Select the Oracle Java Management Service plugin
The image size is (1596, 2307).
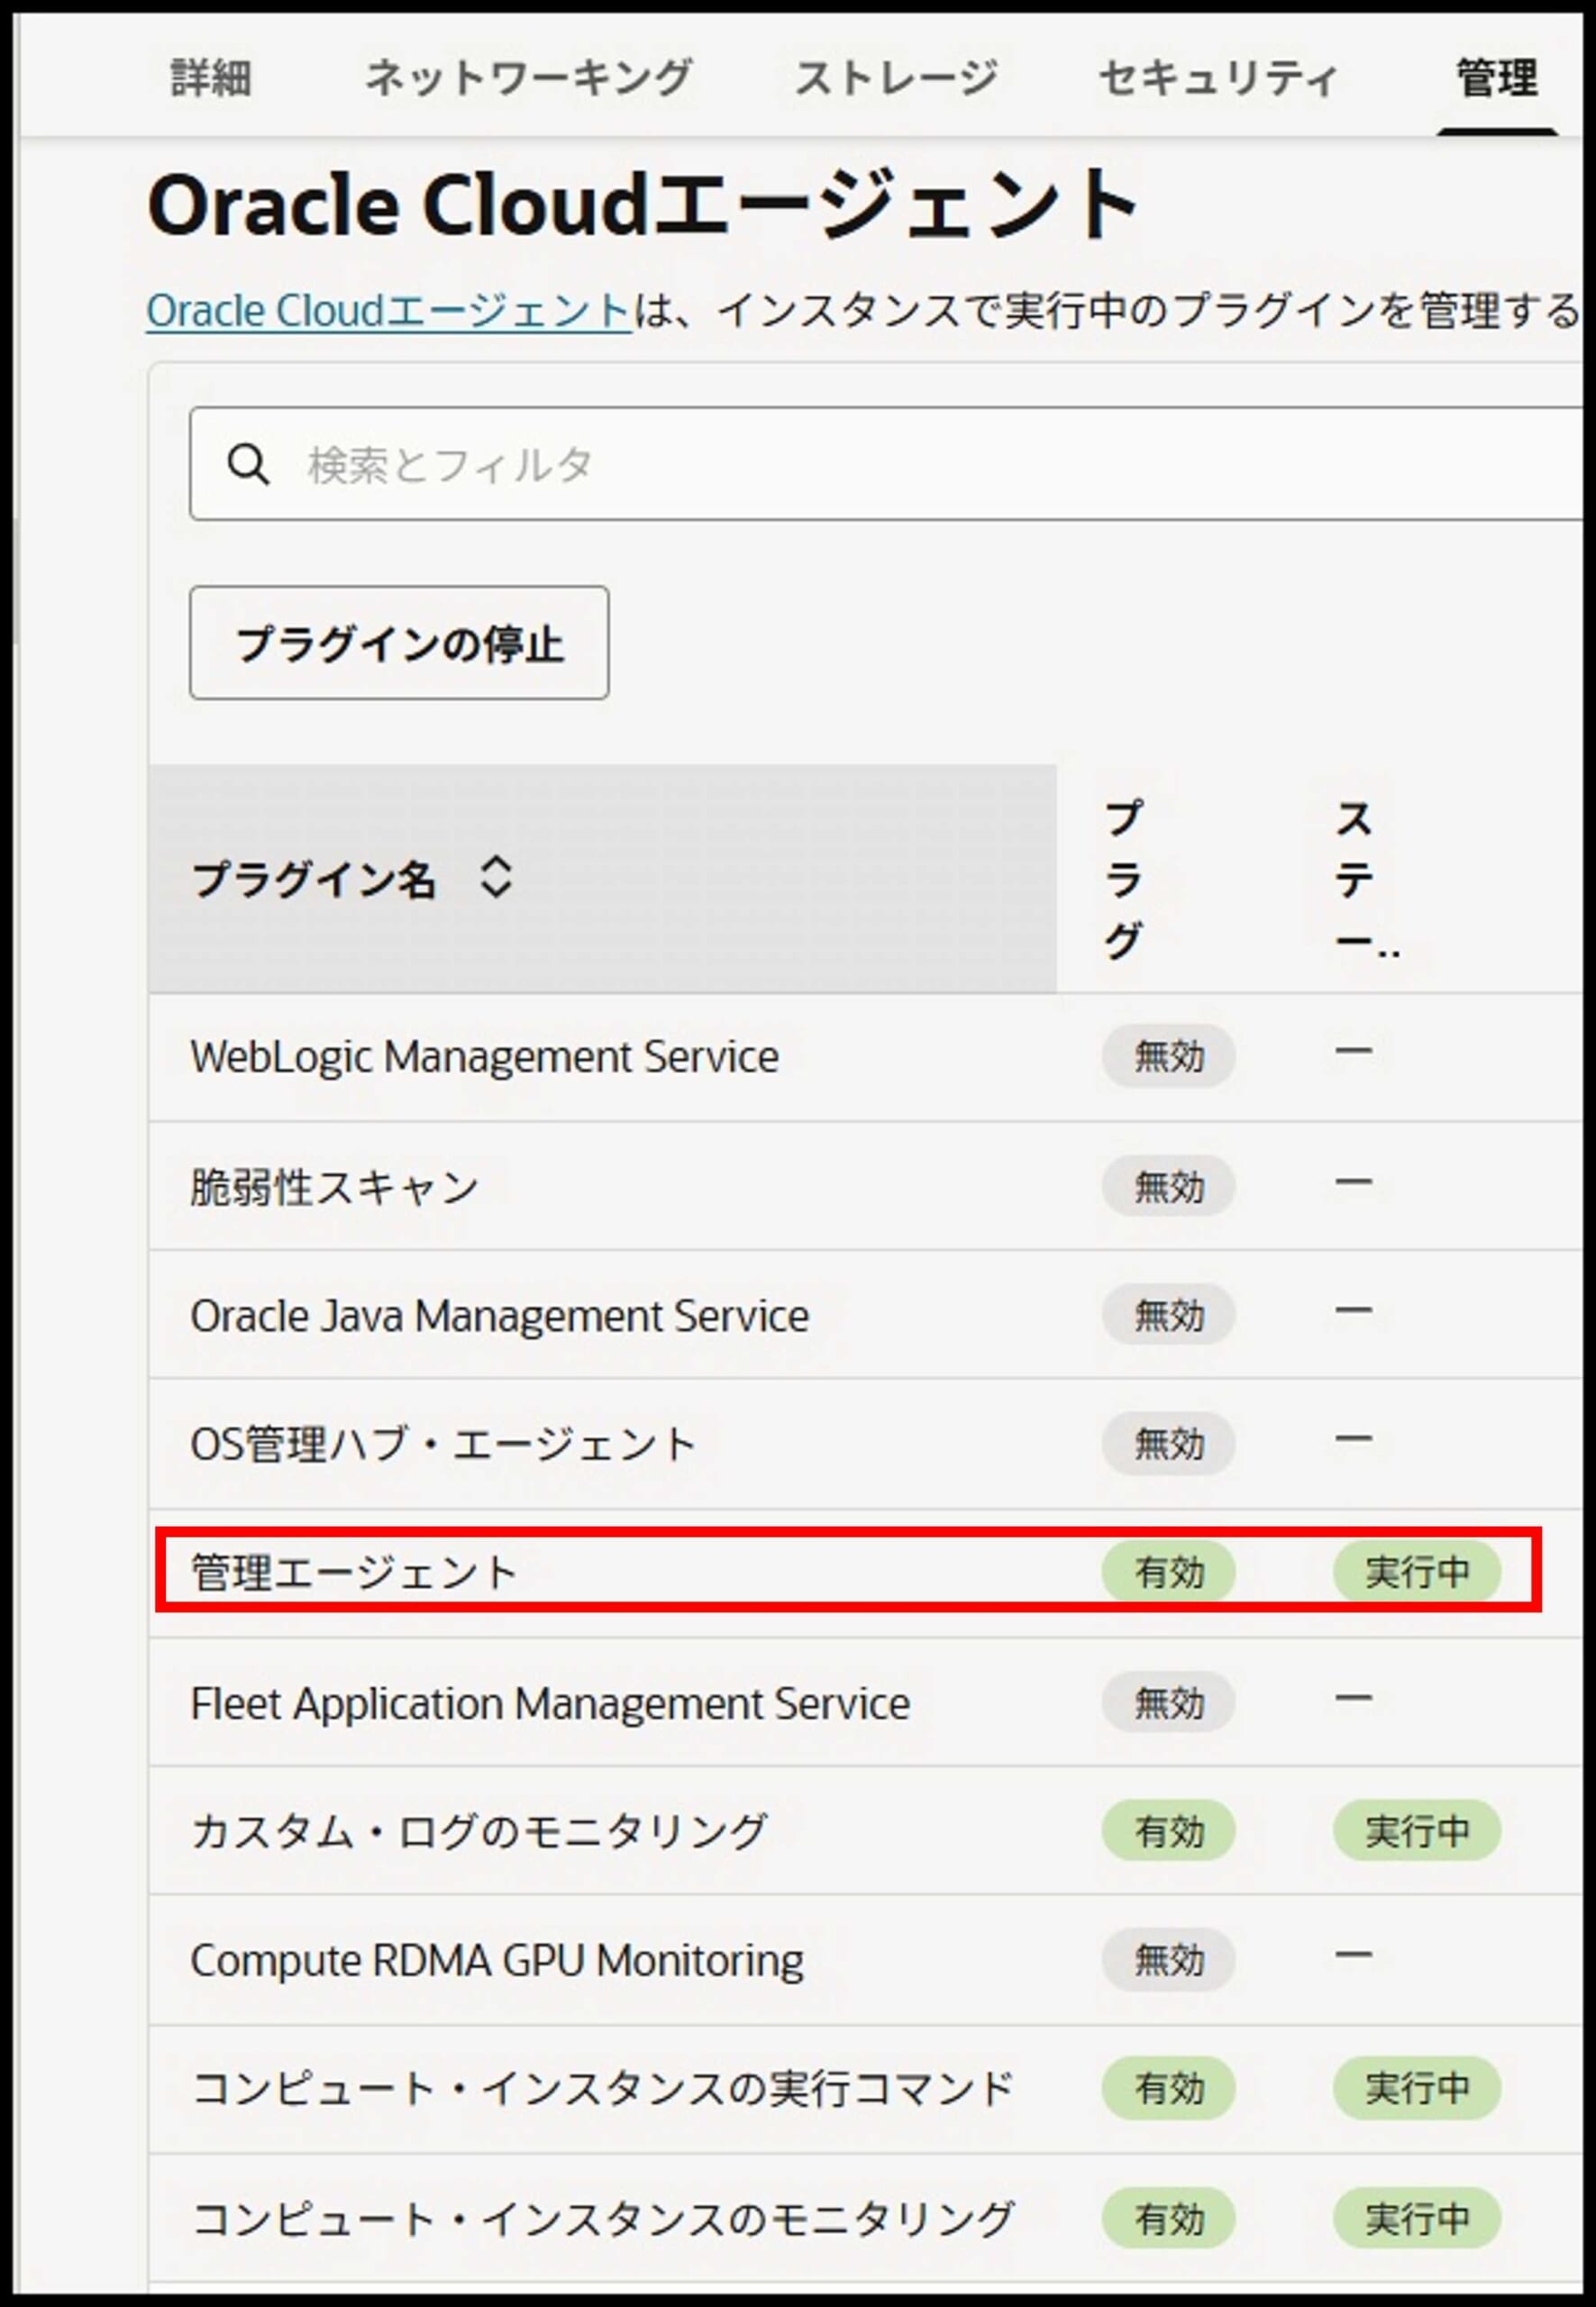click(499, 1316)
